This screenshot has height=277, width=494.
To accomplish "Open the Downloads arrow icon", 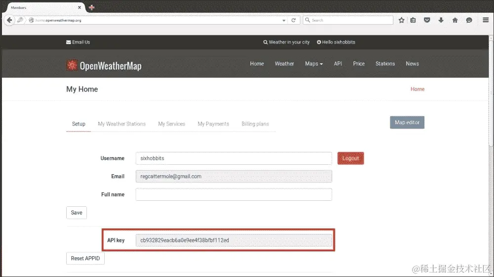I will pos(441,20).
